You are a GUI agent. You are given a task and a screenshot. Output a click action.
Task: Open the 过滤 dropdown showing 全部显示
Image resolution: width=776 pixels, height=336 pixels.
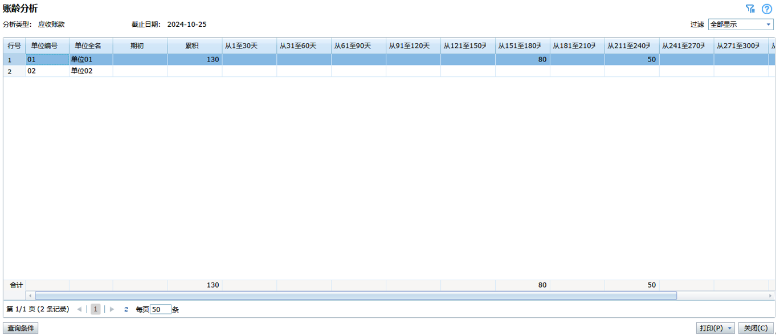pos(740,24)
